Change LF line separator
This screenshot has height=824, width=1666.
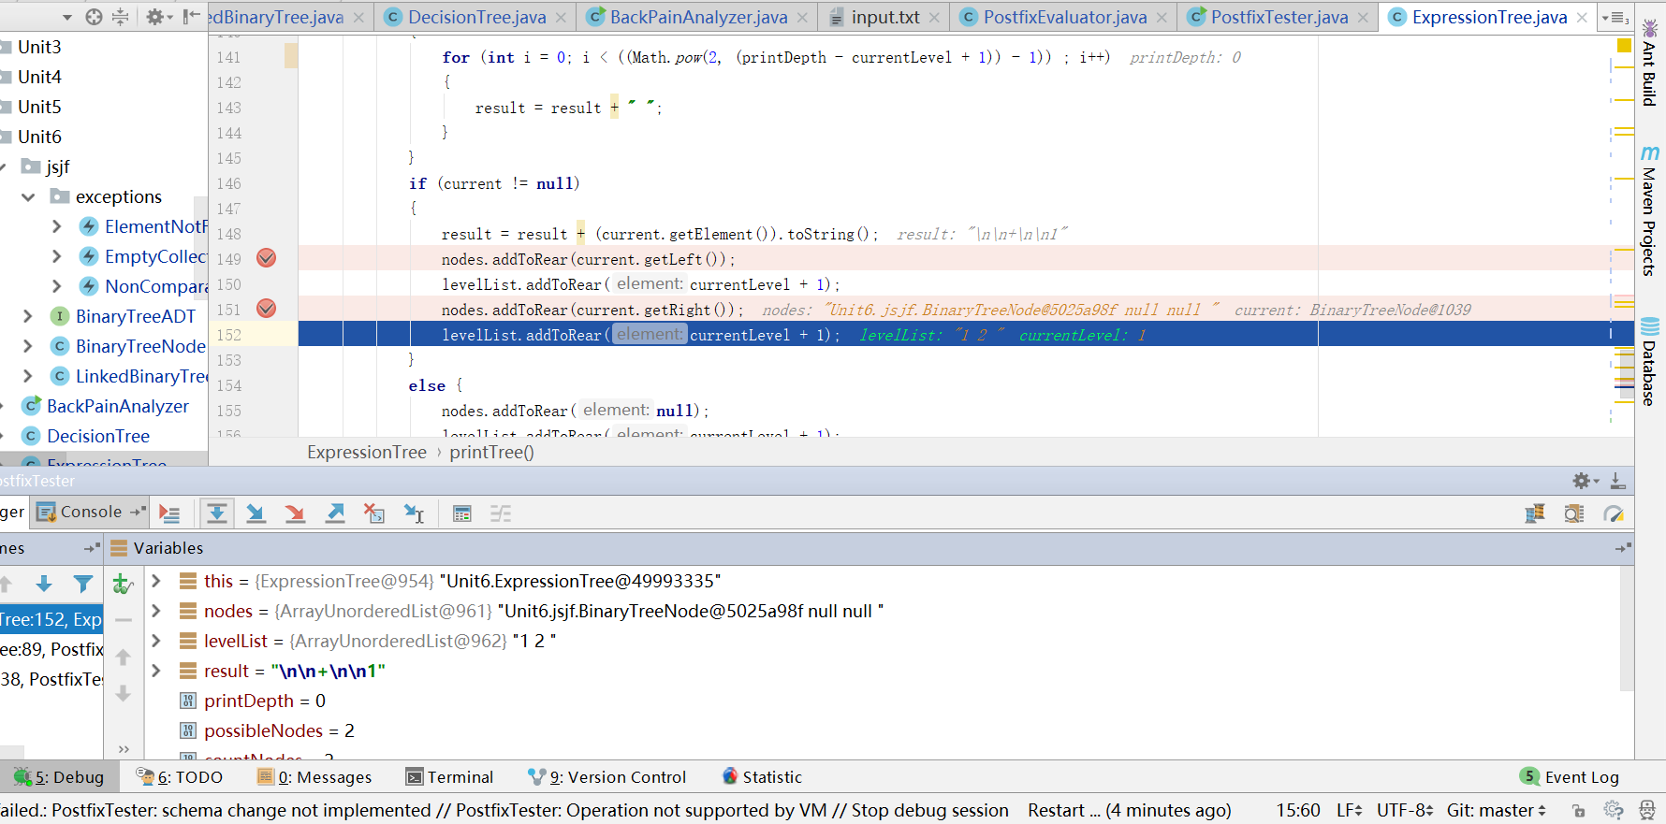click(x=1349, y=810)
